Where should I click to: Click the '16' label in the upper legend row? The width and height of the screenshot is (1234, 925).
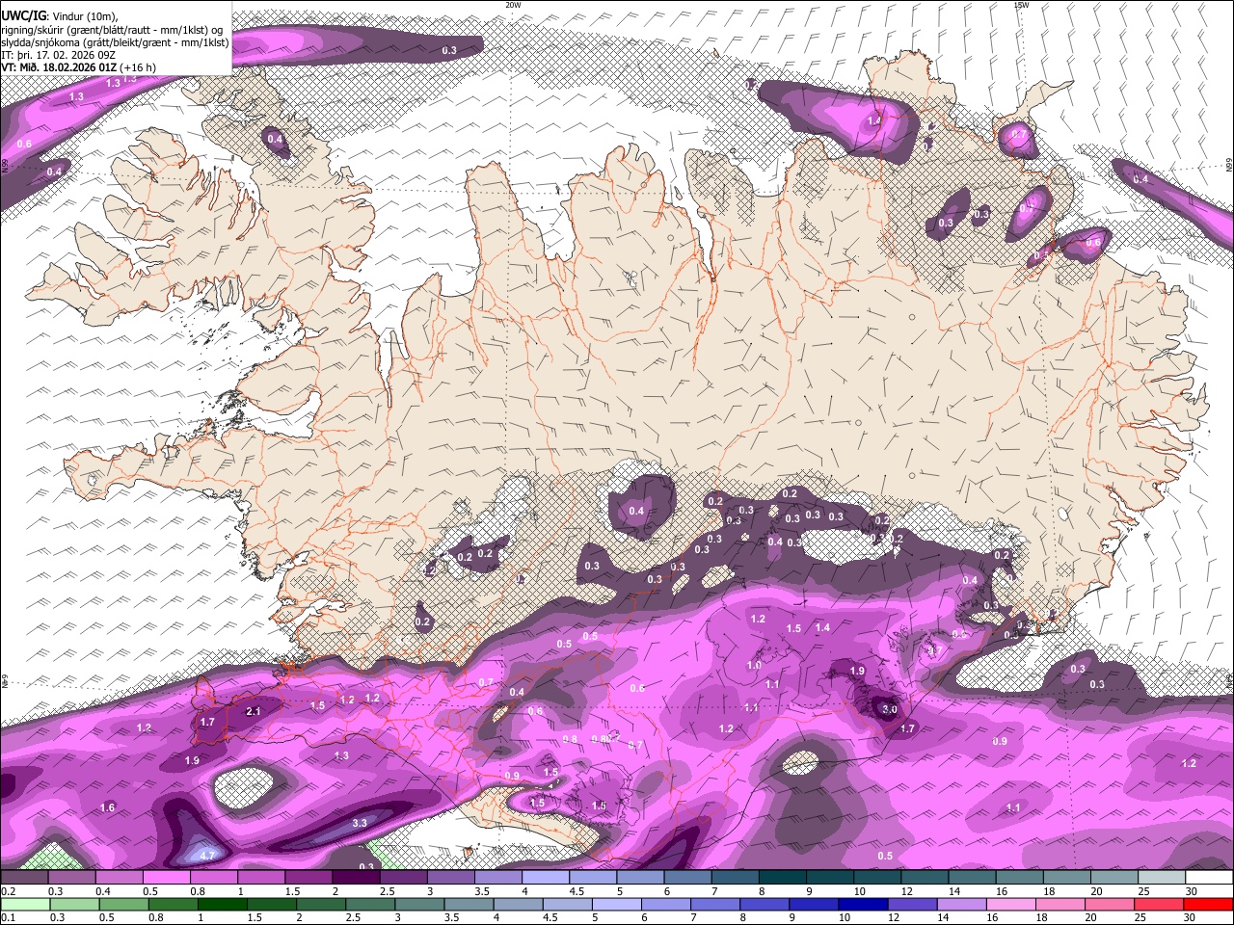click(x=1003, y=891)
